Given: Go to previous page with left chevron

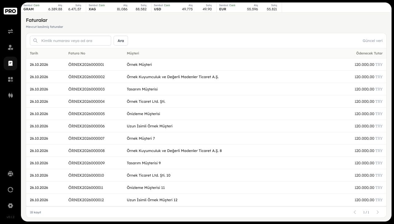Looking at the screenshot, I should click(x=355, y=212).
